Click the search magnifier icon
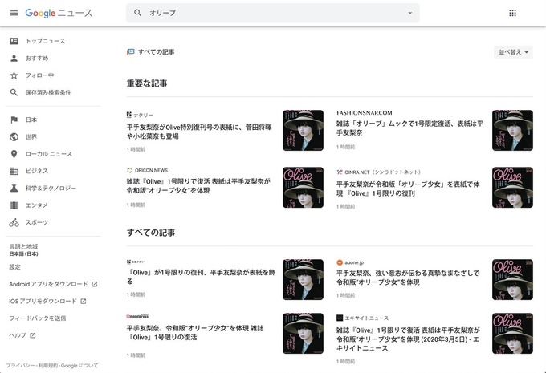Screen dimensions: 546x373 pyautogui.click(x=138, y=13)
